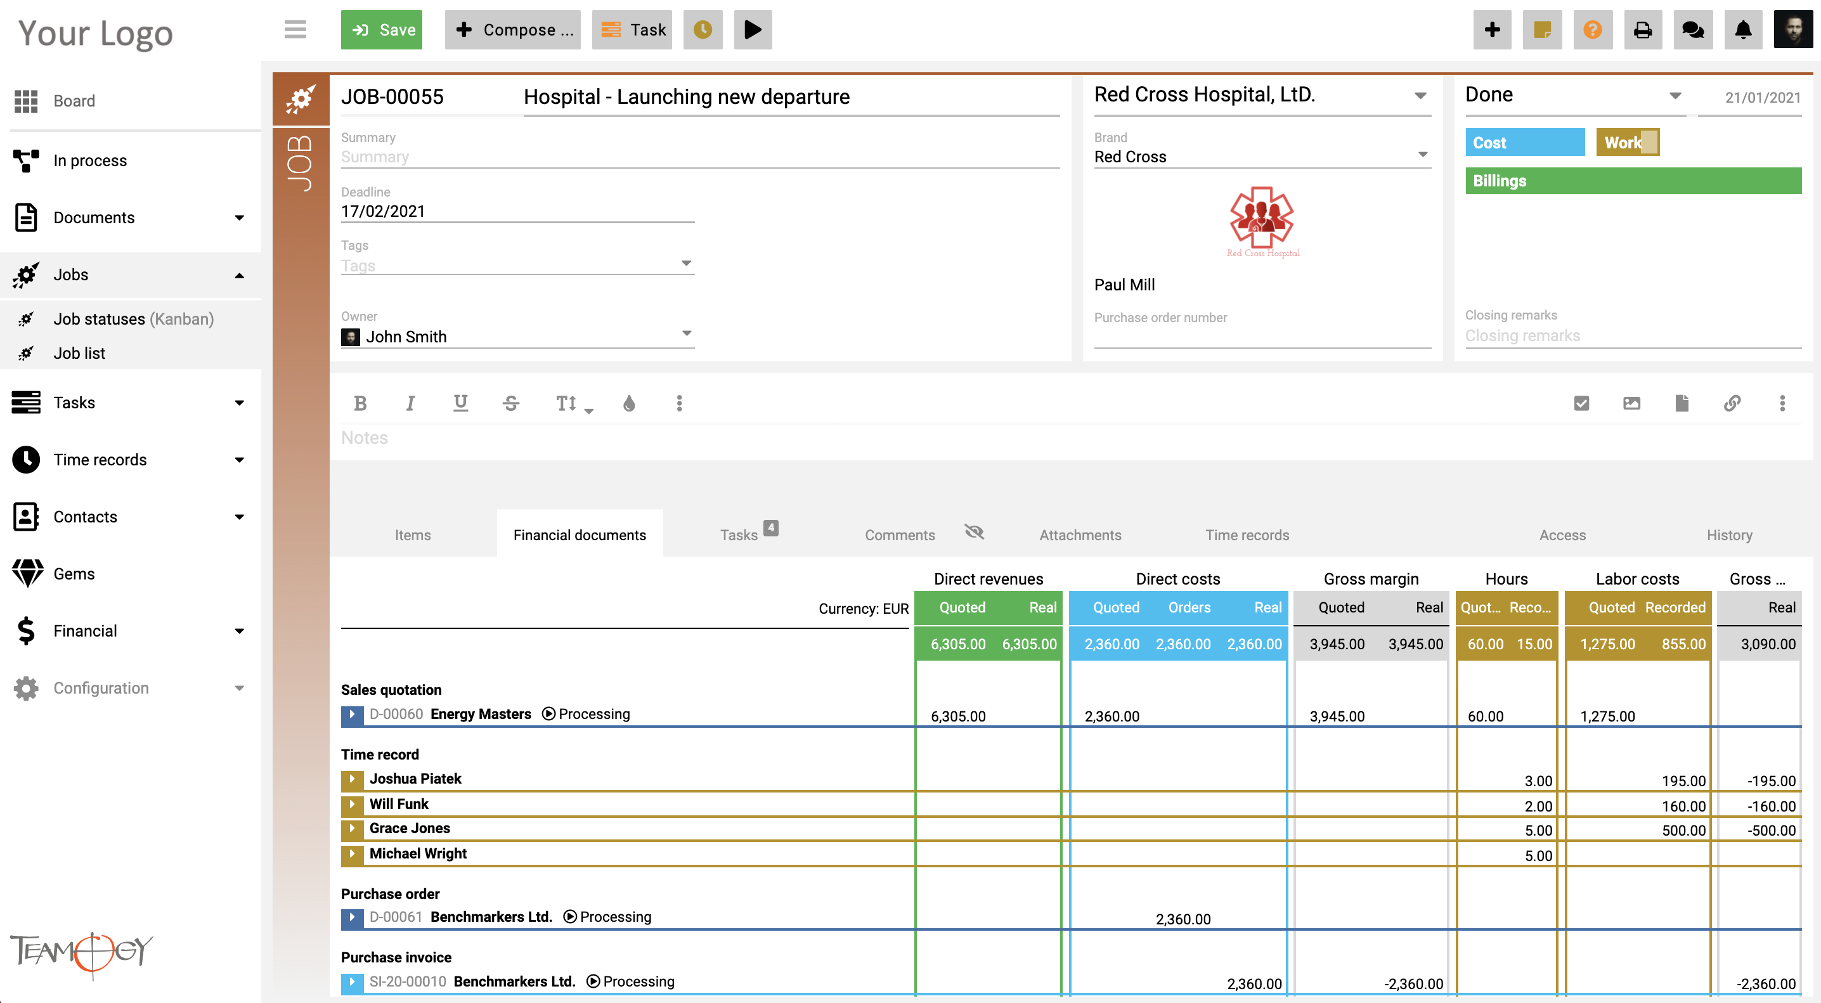Toggle the hamburger sidebar menu
The height and width of the screenshot is (1003, 1821).
pos(295,29)
